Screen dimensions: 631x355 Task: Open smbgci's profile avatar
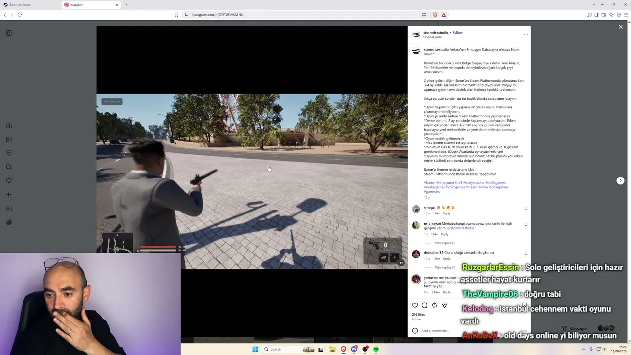416,209
